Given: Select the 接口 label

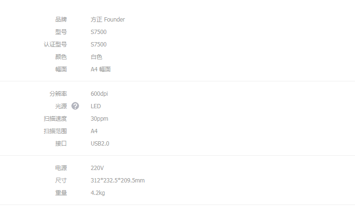Looking at the screenshot, I should click(x=61, y=144).
